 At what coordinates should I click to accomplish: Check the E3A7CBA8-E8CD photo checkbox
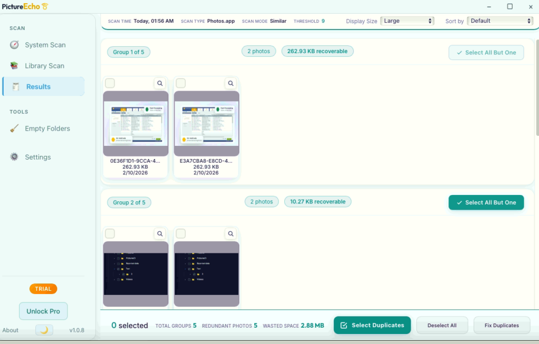(181, 83)
